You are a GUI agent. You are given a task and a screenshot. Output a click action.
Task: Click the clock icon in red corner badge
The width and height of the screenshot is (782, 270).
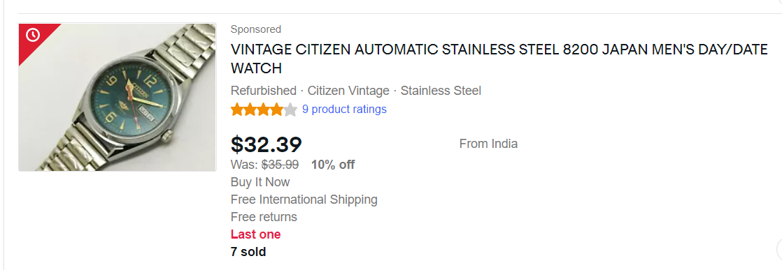pyautogui.click(x=32, y=36)
